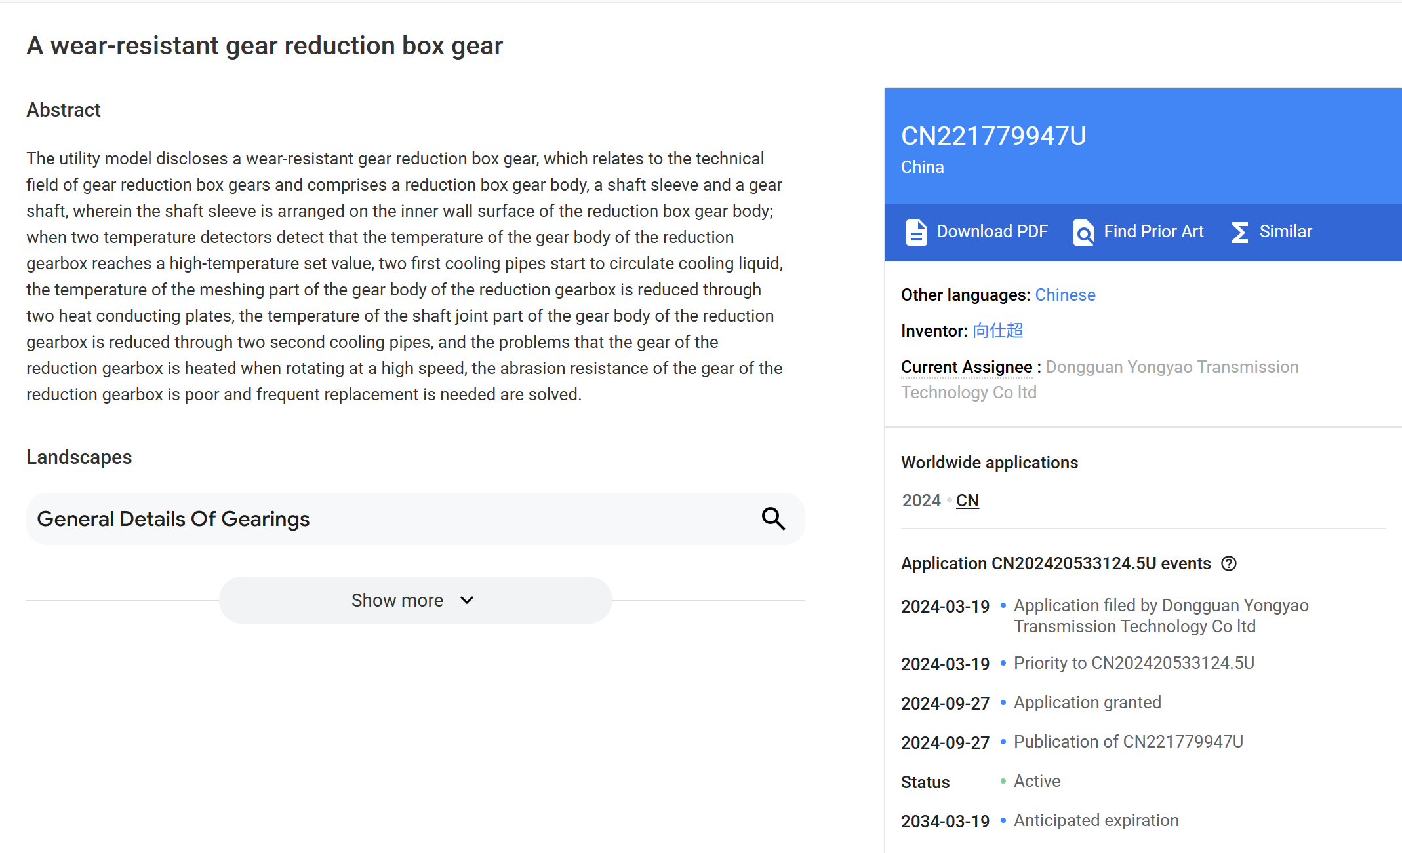1402x853 pixels.
Task: Click the Similar text label
Action: [1285, 231]
